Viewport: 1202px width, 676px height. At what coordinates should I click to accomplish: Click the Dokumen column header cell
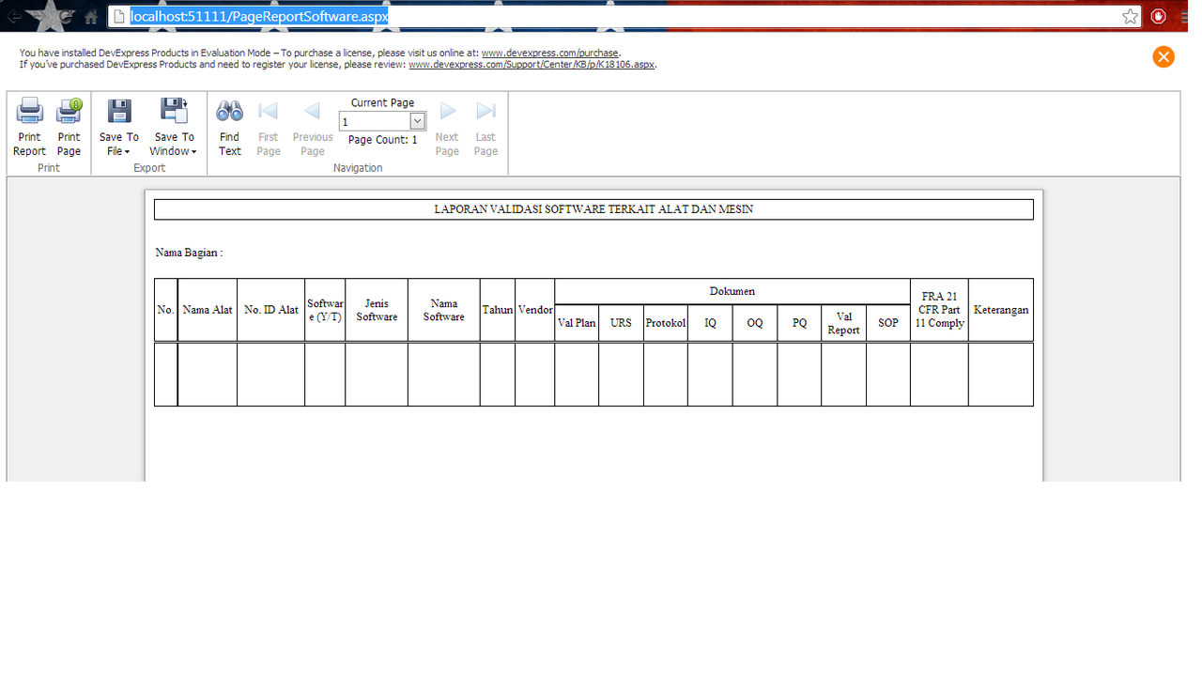pyautogui.click(x=732, y=291)
